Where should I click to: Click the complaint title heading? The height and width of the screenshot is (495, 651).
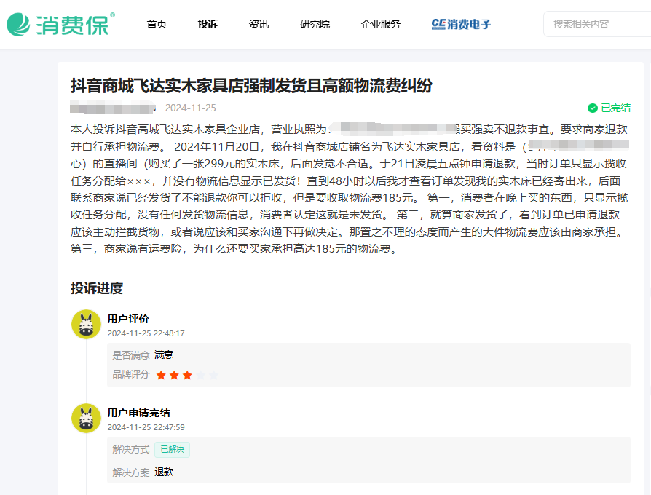click(251, 85)
